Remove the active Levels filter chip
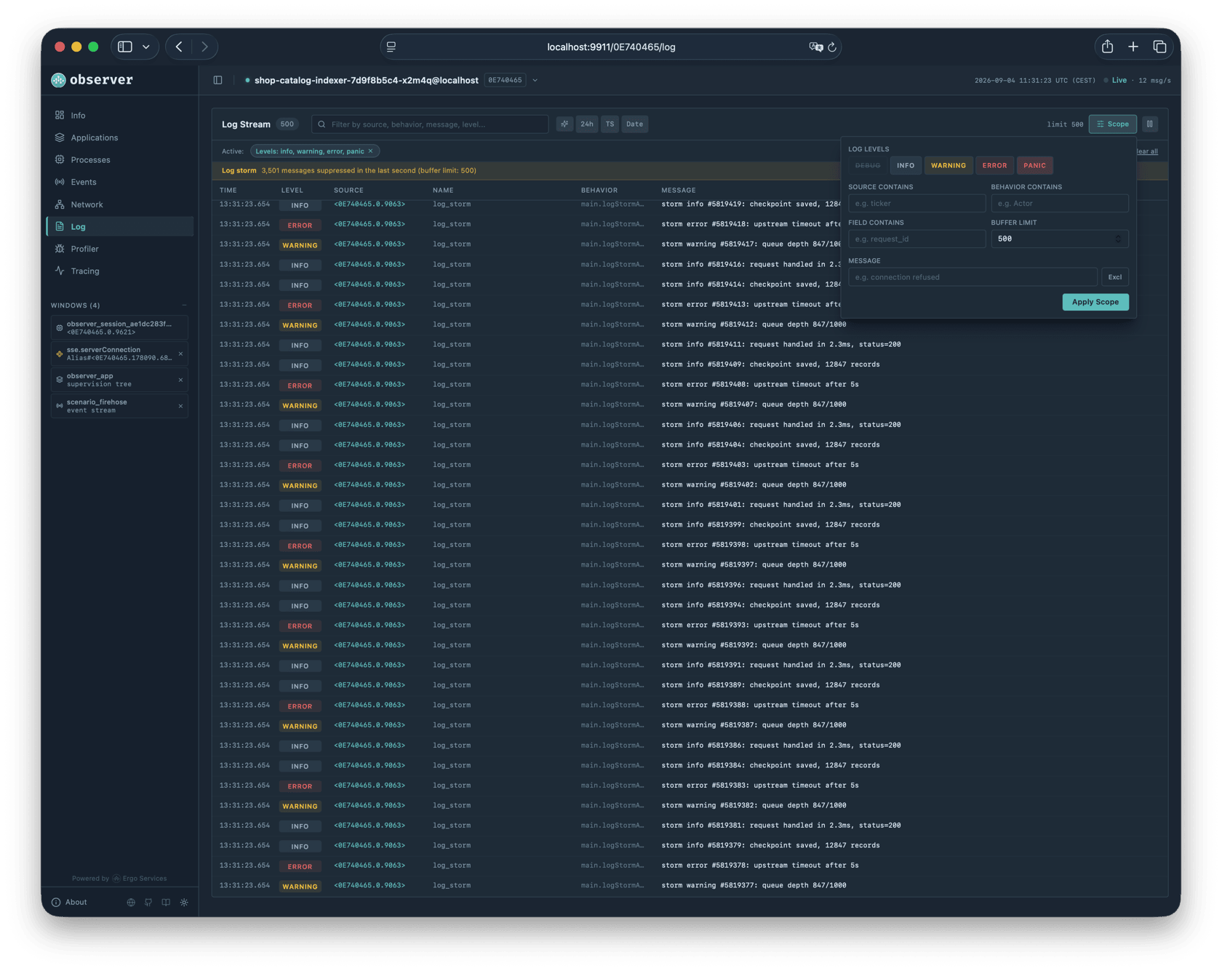 [371, 151]
